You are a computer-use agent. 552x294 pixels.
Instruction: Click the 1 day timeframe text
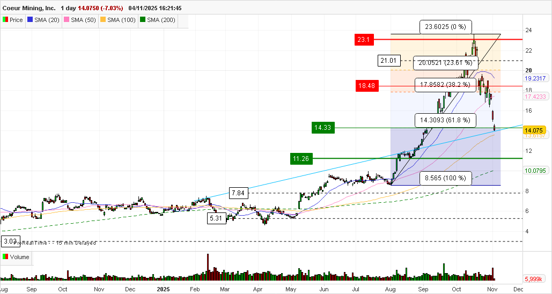[68, 8]
